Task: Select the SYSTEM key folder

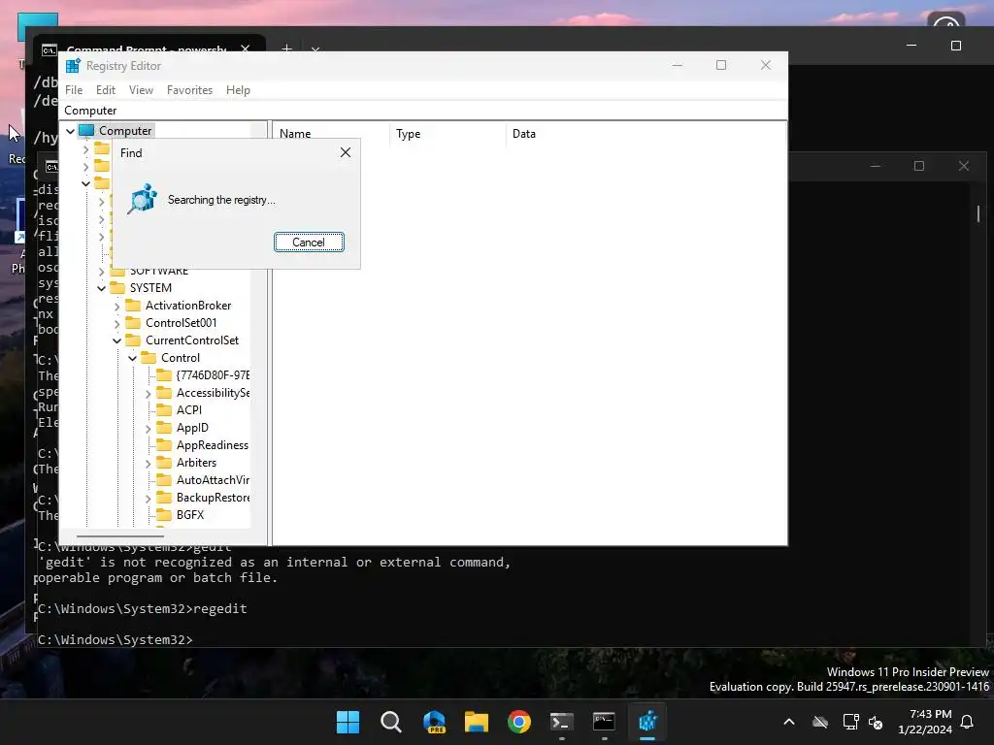Action: (150, 287)
